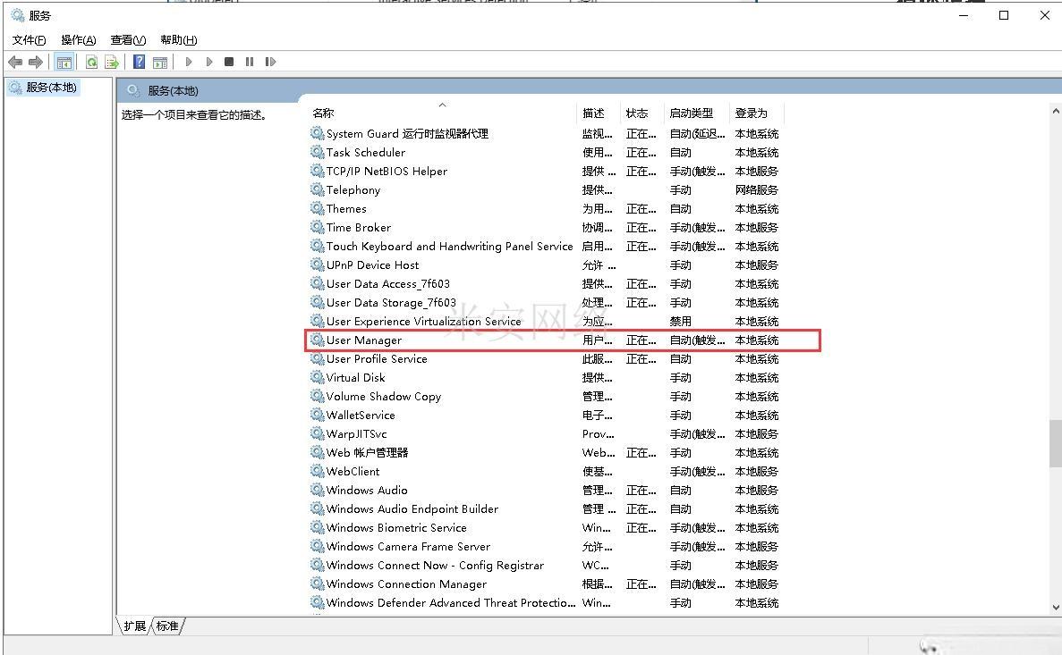The image size is (1062, 655).
Task: Toggle the console tree pane icon
Action: coord(64,62)
